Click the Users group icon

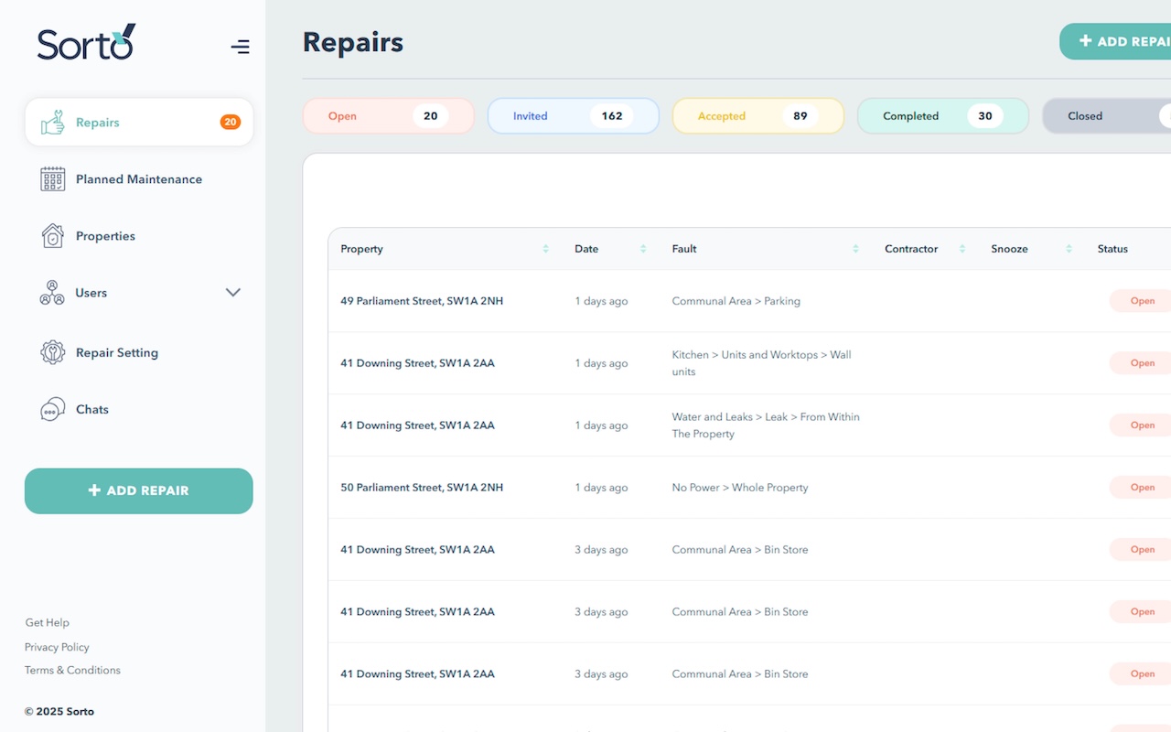click(x=52, y=293)
